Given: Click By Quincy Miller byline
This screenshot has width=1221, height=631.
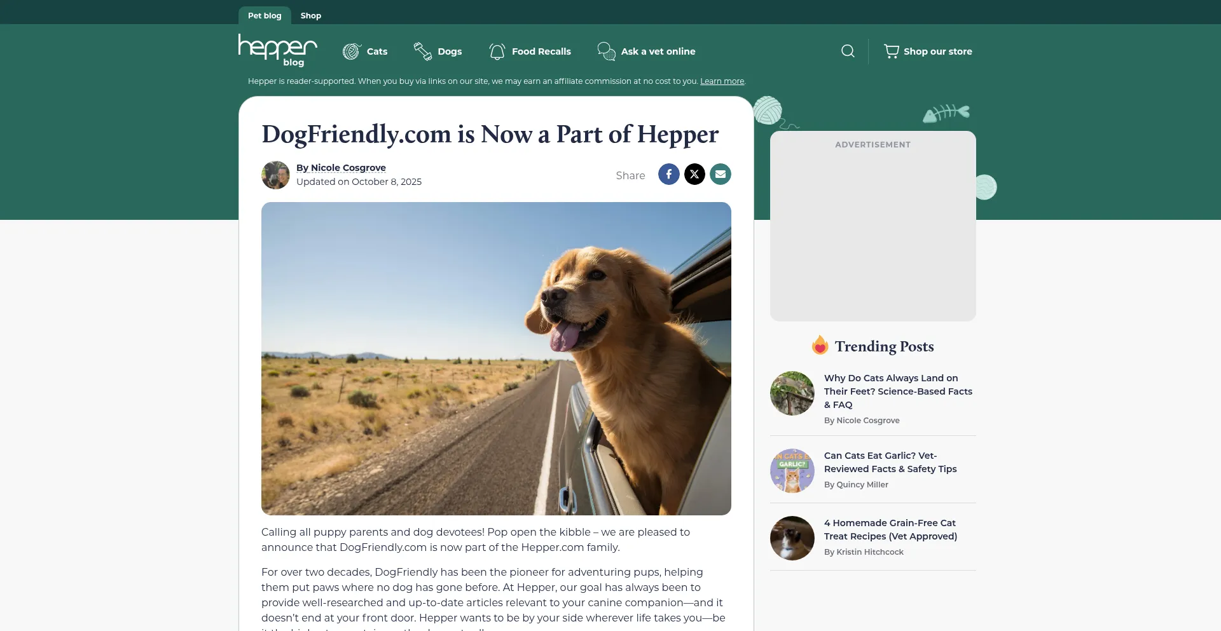Looking at the screenshot, I should [x=856, y=485].
